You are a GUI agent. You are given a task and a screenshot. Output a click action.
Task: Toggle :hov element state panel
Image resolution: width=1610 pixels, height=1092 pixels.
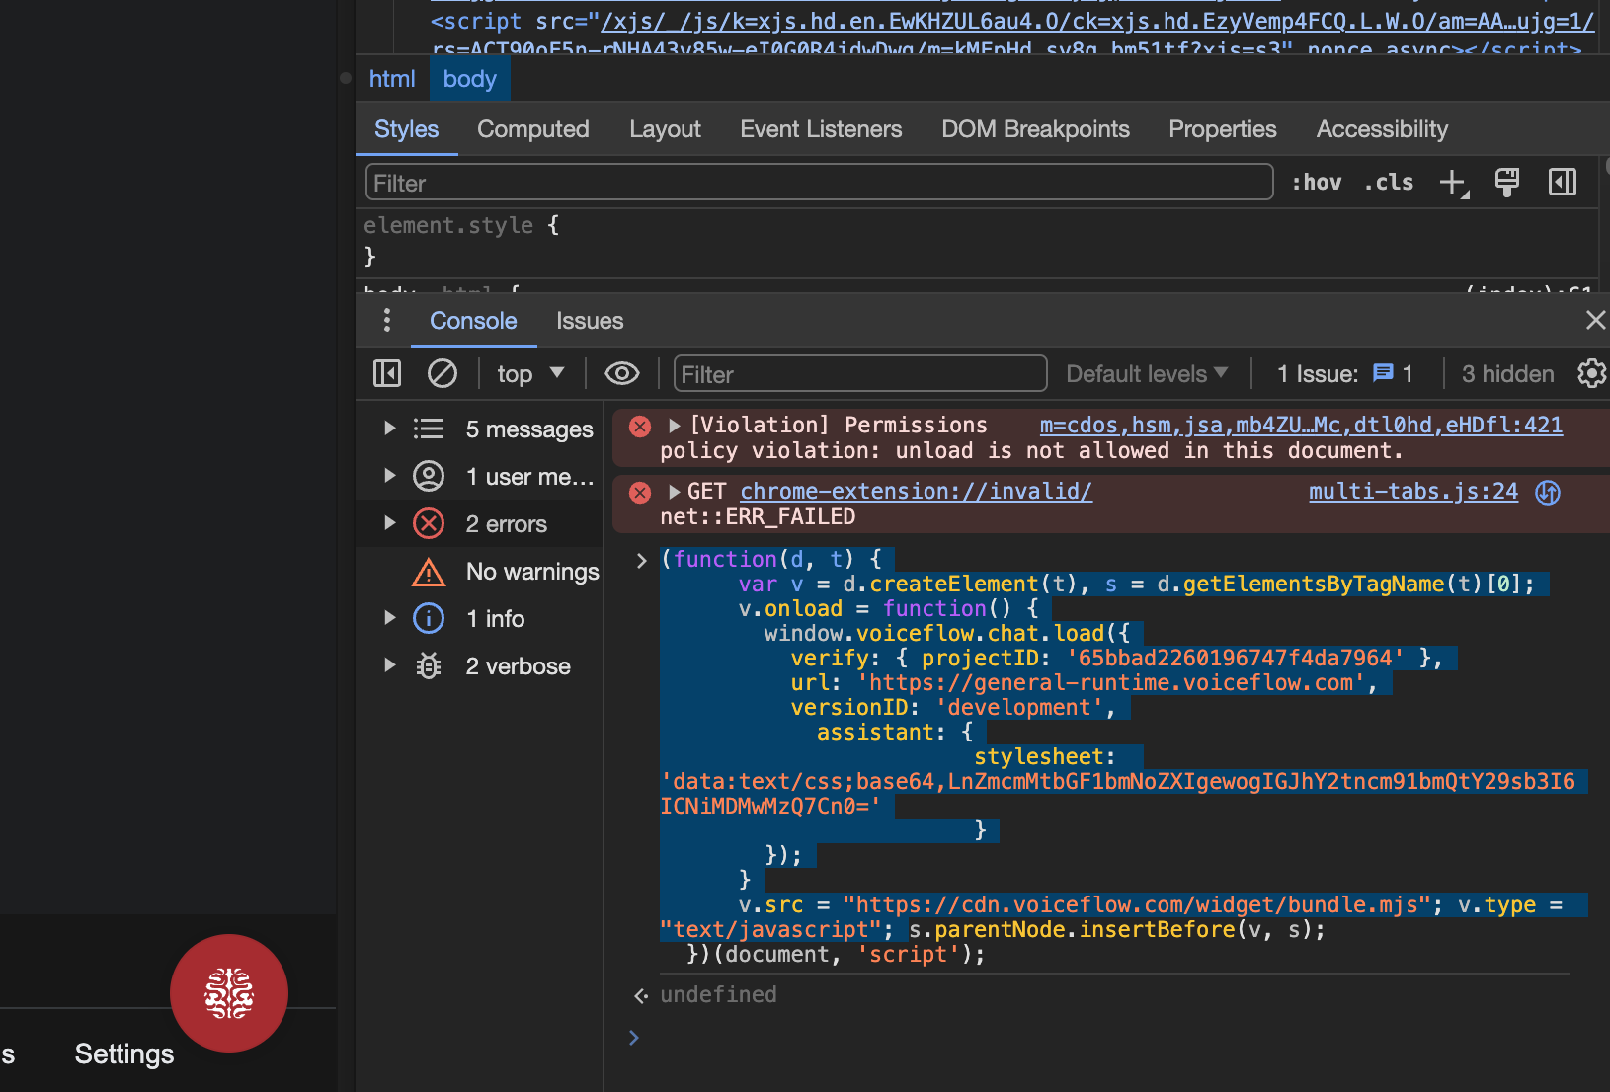(x=1317, y=183)
